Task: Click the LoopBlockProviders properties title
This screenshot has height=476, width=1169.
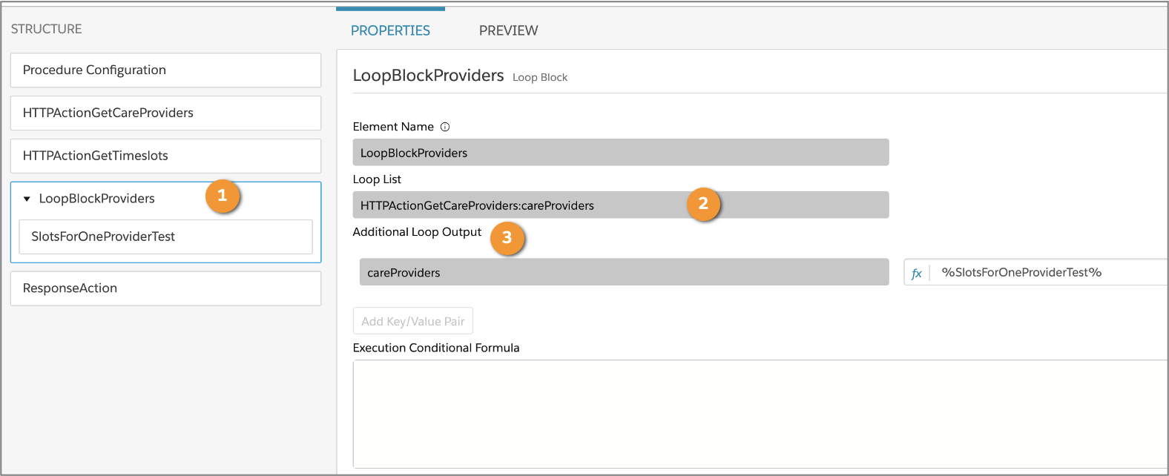Action: (428, 76)
